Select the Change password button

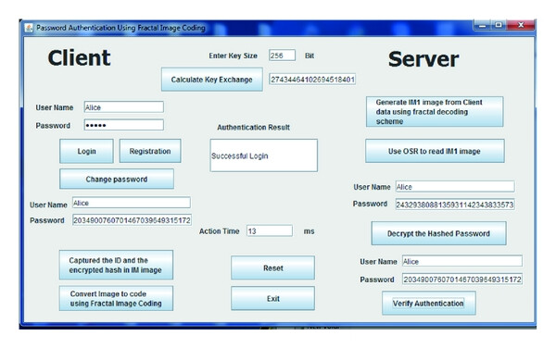[x=117, y=180]
